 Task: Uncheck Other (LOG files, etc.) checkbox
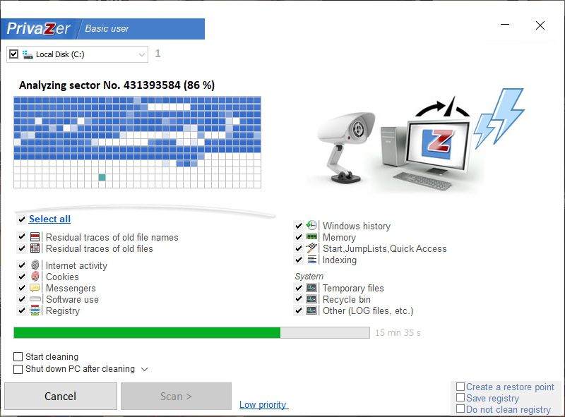pos(298,310)
